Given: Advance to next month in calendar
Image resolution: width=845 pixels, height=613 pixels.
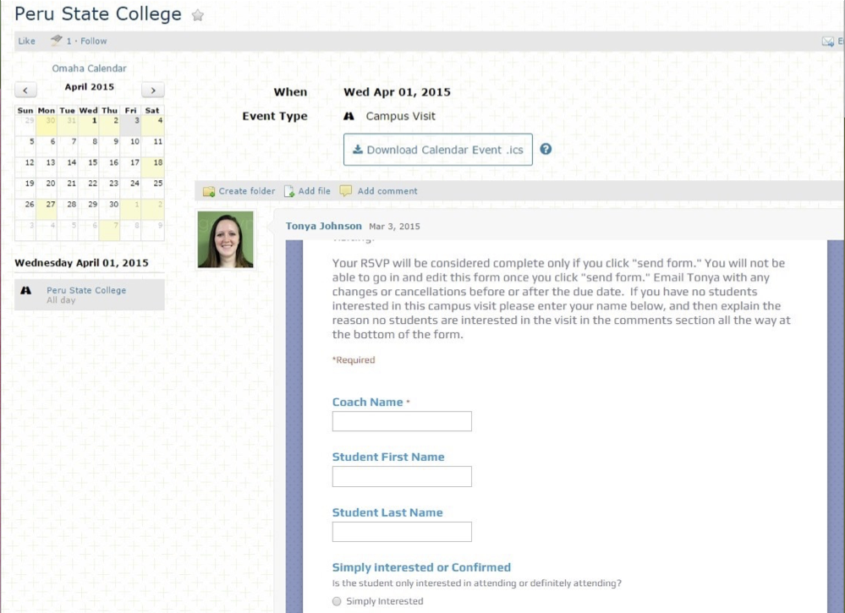Looking at the screenshot, I should (x=153, y=90).
